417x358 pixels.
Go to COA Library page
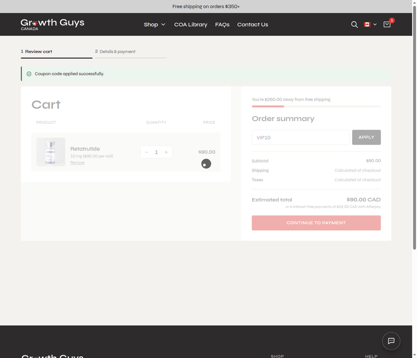coord(191,24)
